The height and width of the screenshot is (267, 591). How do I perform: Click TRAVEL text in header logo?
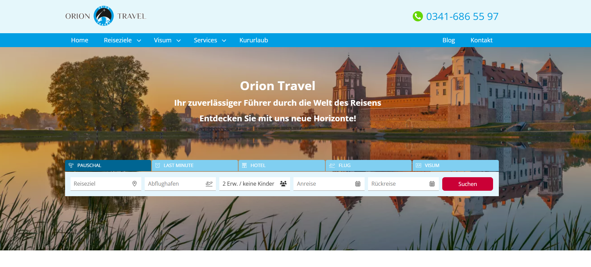pyautogui.click(x=132, y=16)
